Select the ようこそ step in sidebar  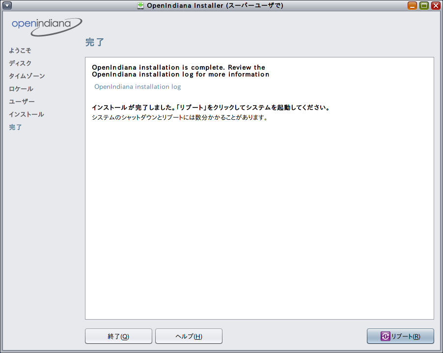[20, 51]
